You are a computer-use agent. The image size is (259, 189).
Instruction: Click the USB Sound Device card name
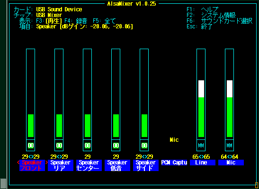coord(59,9)
